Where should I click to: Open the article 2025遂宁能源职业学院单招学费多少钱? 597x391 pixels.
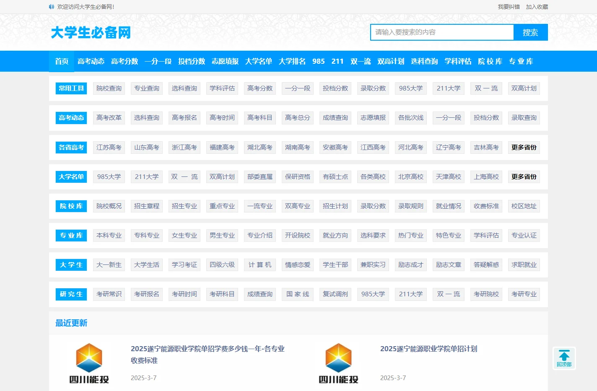click(x=208, y=355)
